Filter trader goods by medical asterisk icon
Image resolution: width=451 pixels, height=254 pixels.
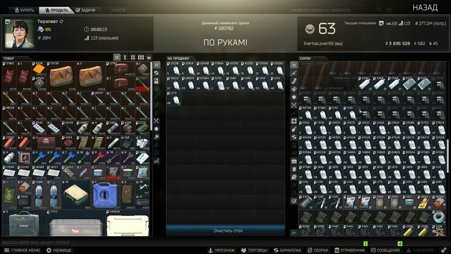point(156,129)
